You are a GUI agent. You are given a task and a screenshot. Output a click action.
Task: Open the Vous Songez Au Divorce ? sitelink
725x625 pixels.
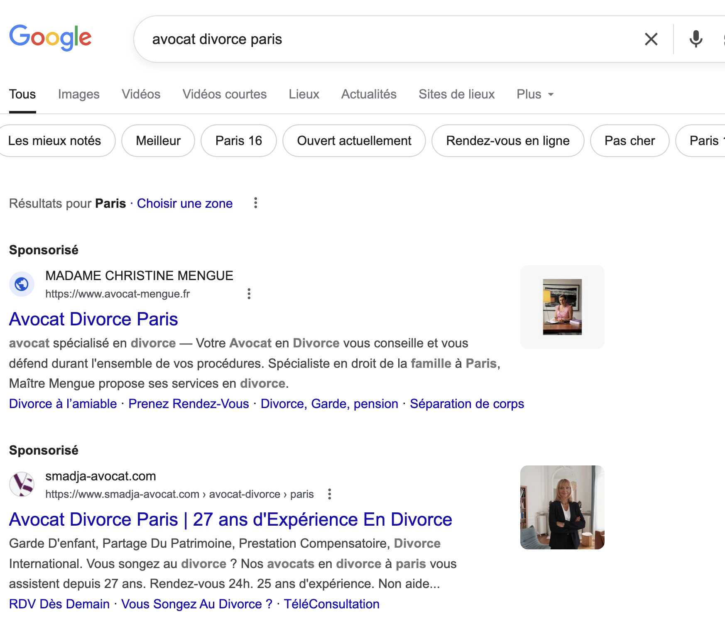pyautogui.click(x=197, y=604)
